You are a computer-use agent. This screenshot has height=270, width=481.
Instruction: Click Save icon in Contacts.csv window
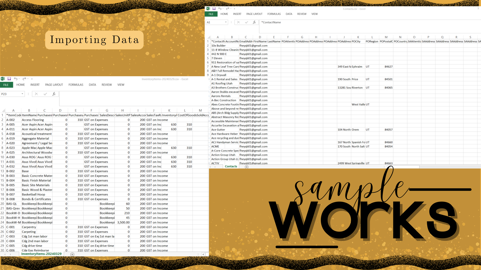[x=214, y=9]
